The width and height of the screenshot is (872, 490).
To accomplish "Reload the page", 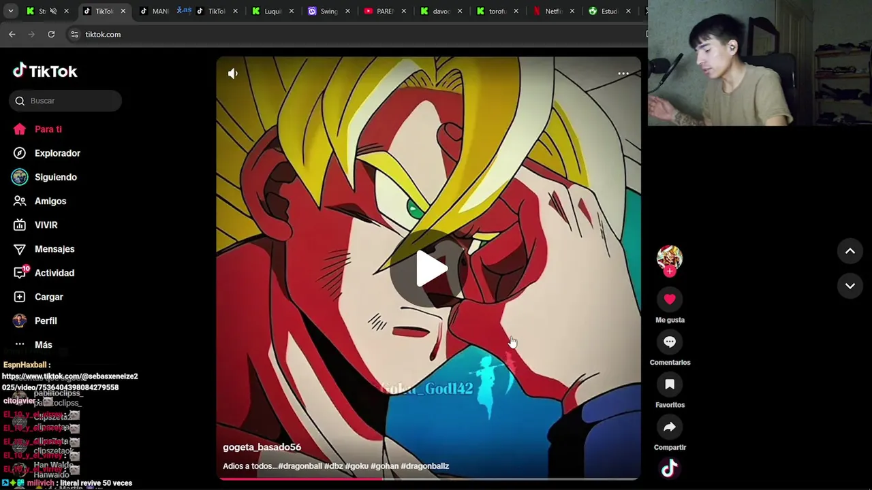I will 51,34.
